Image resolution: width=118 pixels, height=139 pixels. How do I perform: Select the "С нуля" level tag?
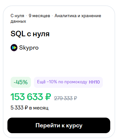tap(17, 16)
